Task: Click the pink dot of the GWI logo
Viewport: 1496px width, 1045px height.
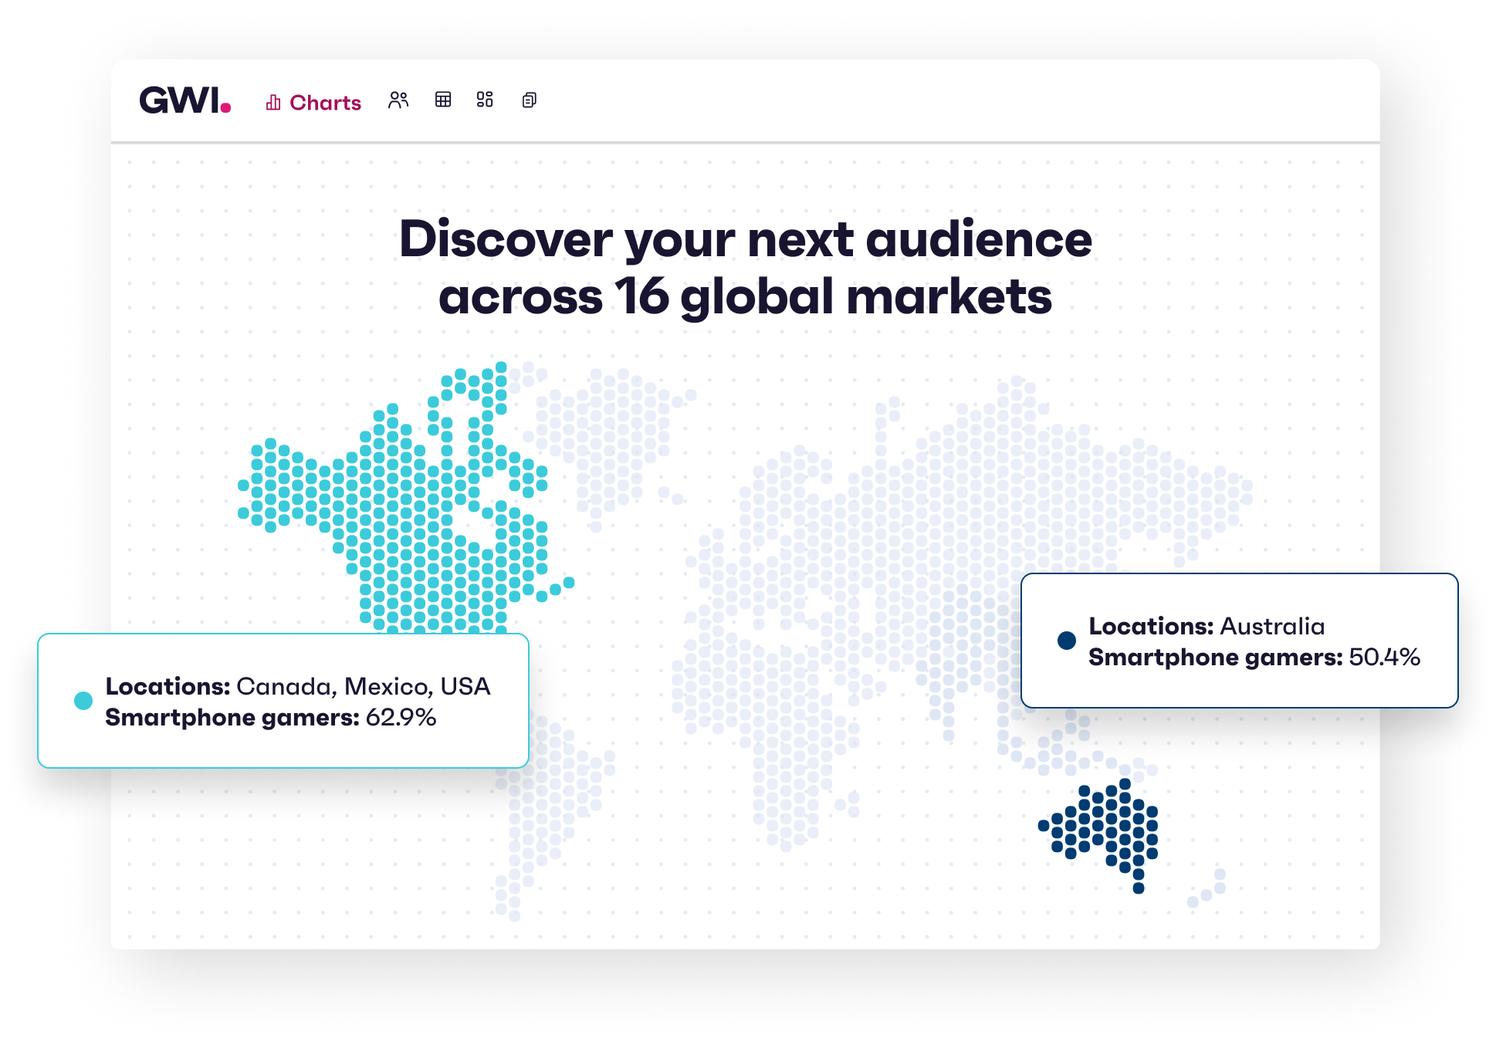Action: (227, 108)
